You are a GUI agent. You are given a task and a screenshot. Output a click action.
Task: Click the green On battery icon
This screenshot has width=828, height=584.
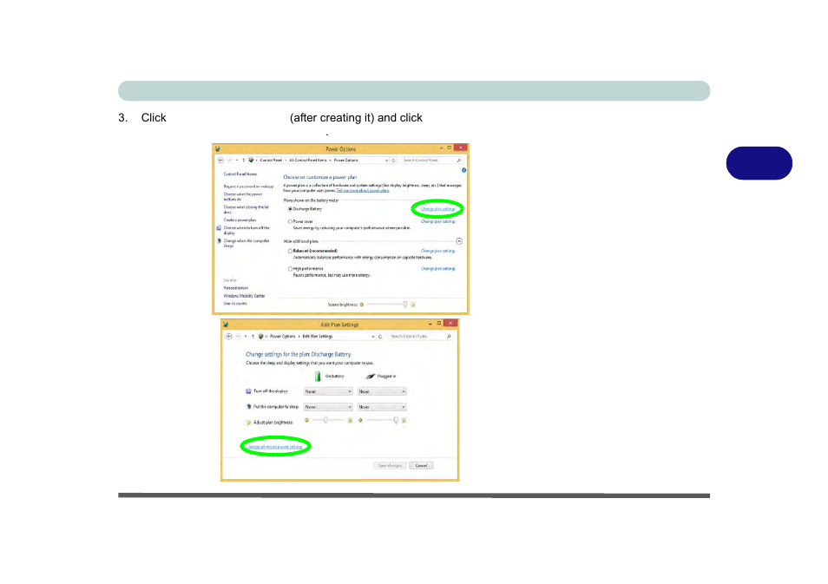click(x=318, y=376)
